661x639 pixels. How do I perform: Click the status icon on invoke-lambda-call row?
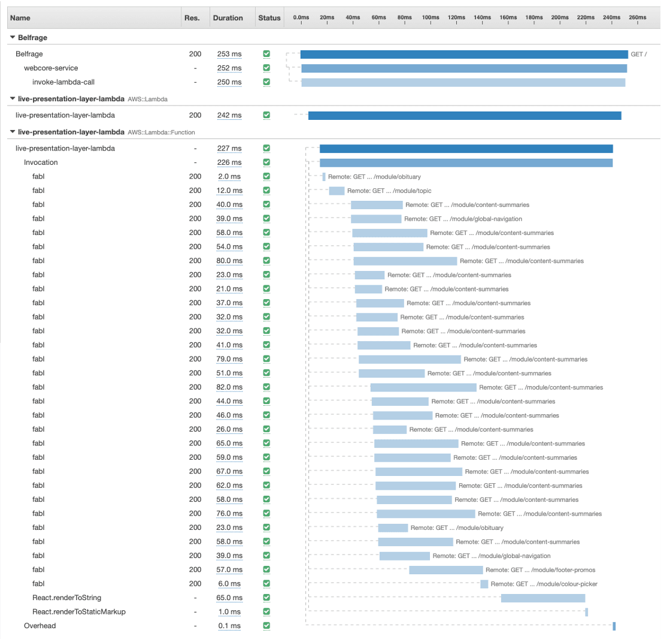point(266,82)
